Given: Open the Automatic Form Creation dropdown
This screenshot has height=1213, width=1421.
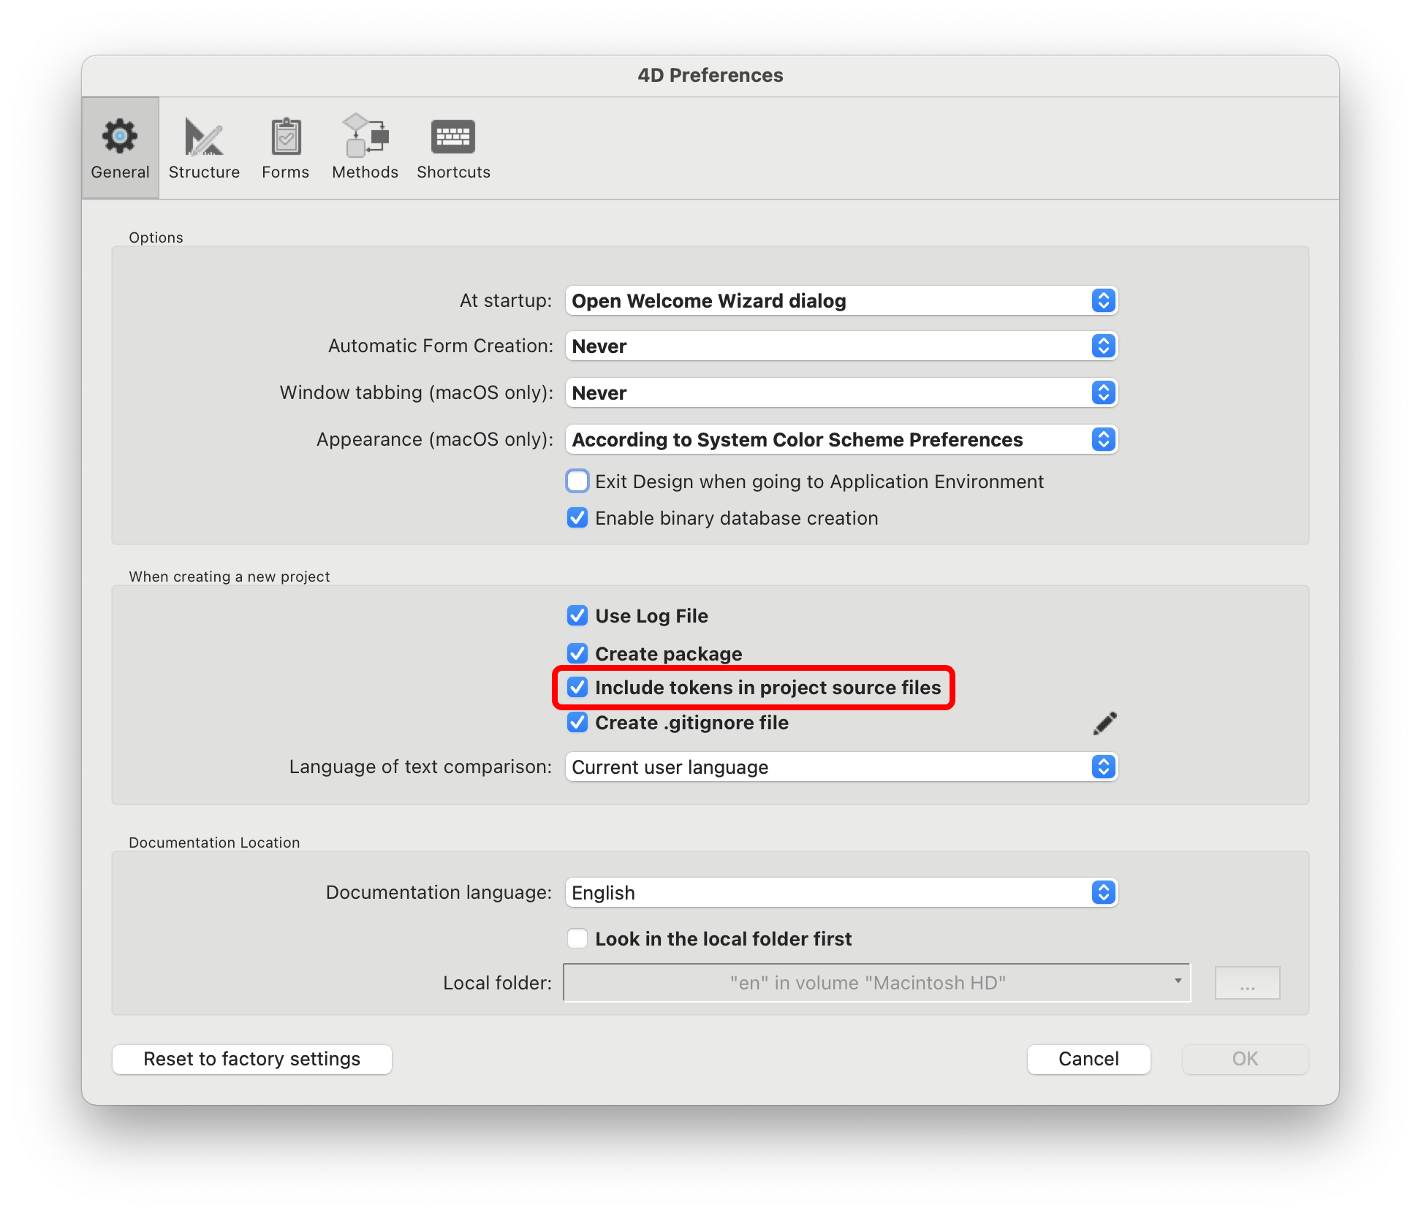Looking at the screenshot, I should (841, 346).
